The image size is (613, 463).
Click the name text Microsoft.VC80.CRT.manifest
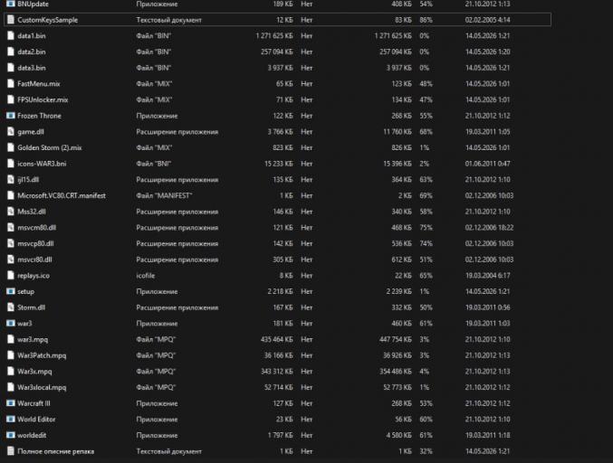coord(62,196)
